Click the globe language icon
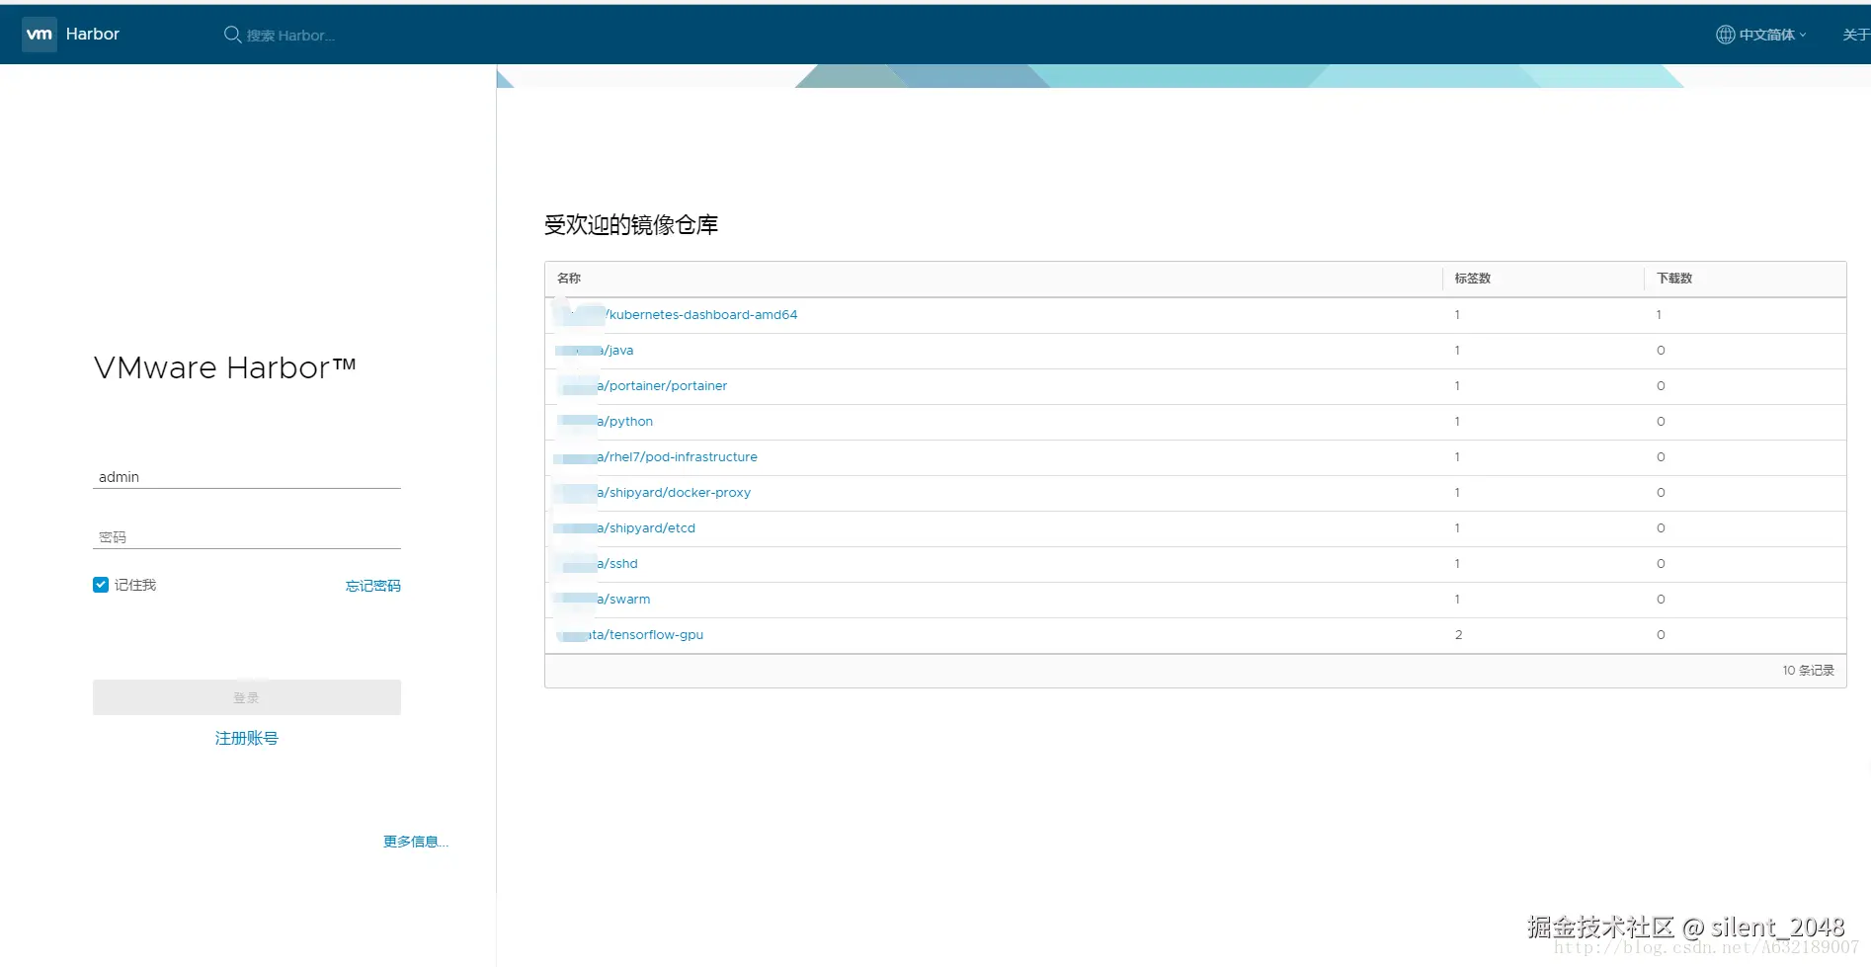This screenshot has height=967, width=1871. (1725, 35)
